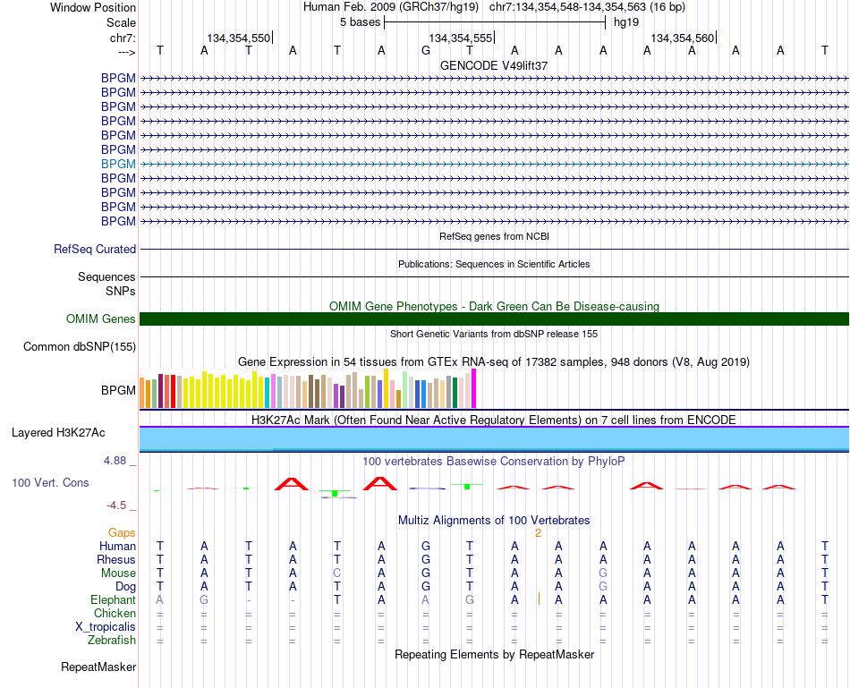The width and height of the screenshot is (850, 688).
Task: Open the H3K27Ac Mark ENCODE track title
Action: coord(494,420)
